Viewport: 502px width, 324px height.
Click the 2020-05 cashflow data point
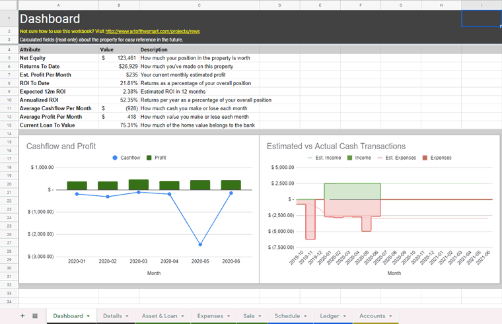pos(200,244)
